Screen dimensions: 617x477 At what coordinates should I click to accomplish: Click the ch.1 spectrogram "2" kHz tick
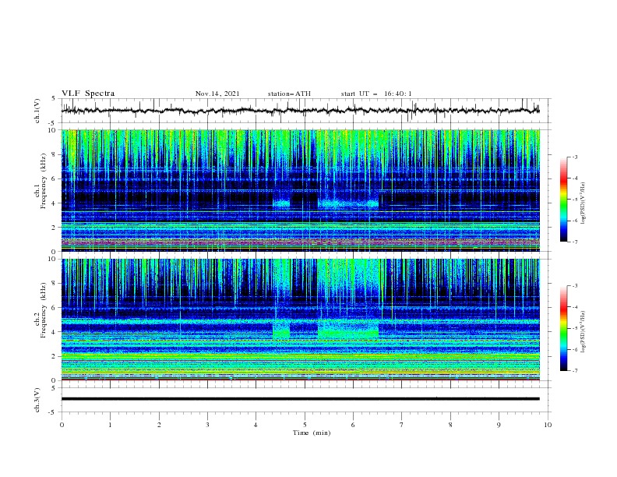point(55,228)
